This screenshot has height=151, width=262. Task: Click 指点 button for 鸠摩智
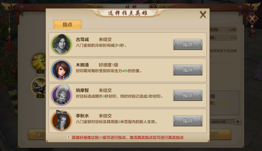[x=188, y=95]
